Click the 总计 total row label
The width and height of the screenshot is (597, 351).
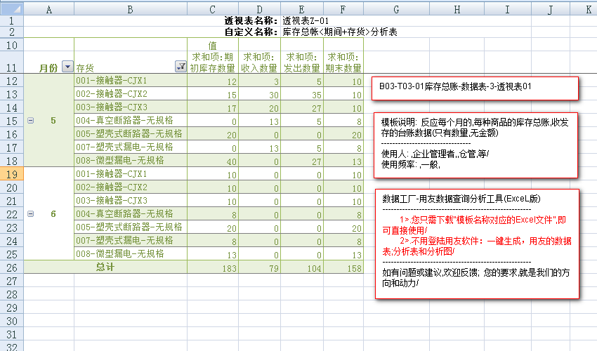[x=105, y=267]
